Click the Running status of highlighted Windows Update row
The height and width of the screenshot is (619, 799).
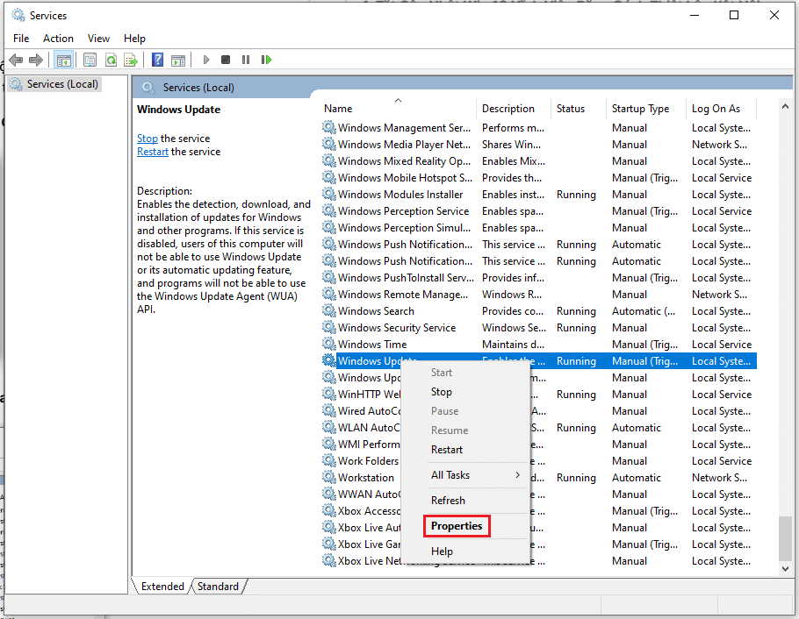576,361
